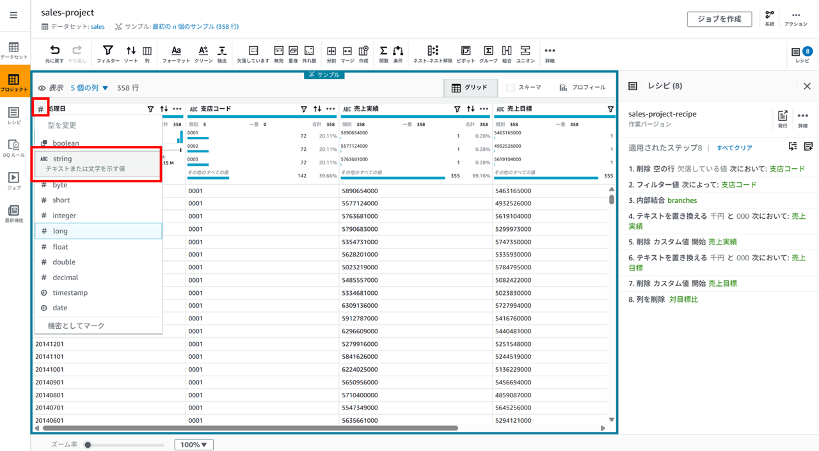Open 支店コード ABC type selector
The height and width of the screenshot is (451, 819).
tap(193, 109)
